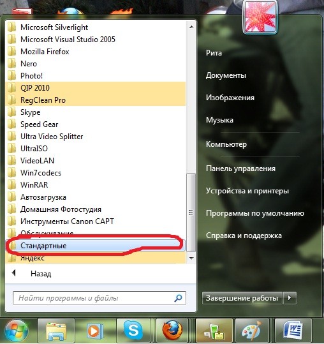Click the programs list scrollbar thumb

pos(191,213)
